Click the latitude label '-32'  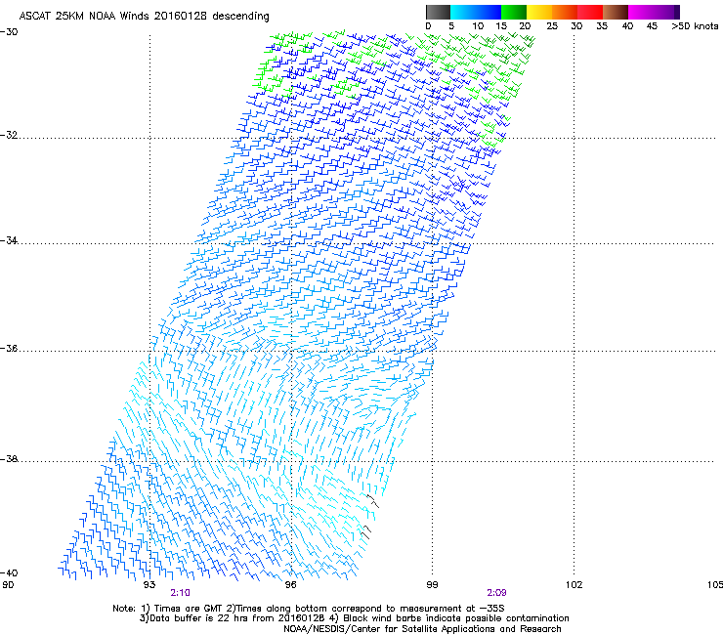(9, 135)
